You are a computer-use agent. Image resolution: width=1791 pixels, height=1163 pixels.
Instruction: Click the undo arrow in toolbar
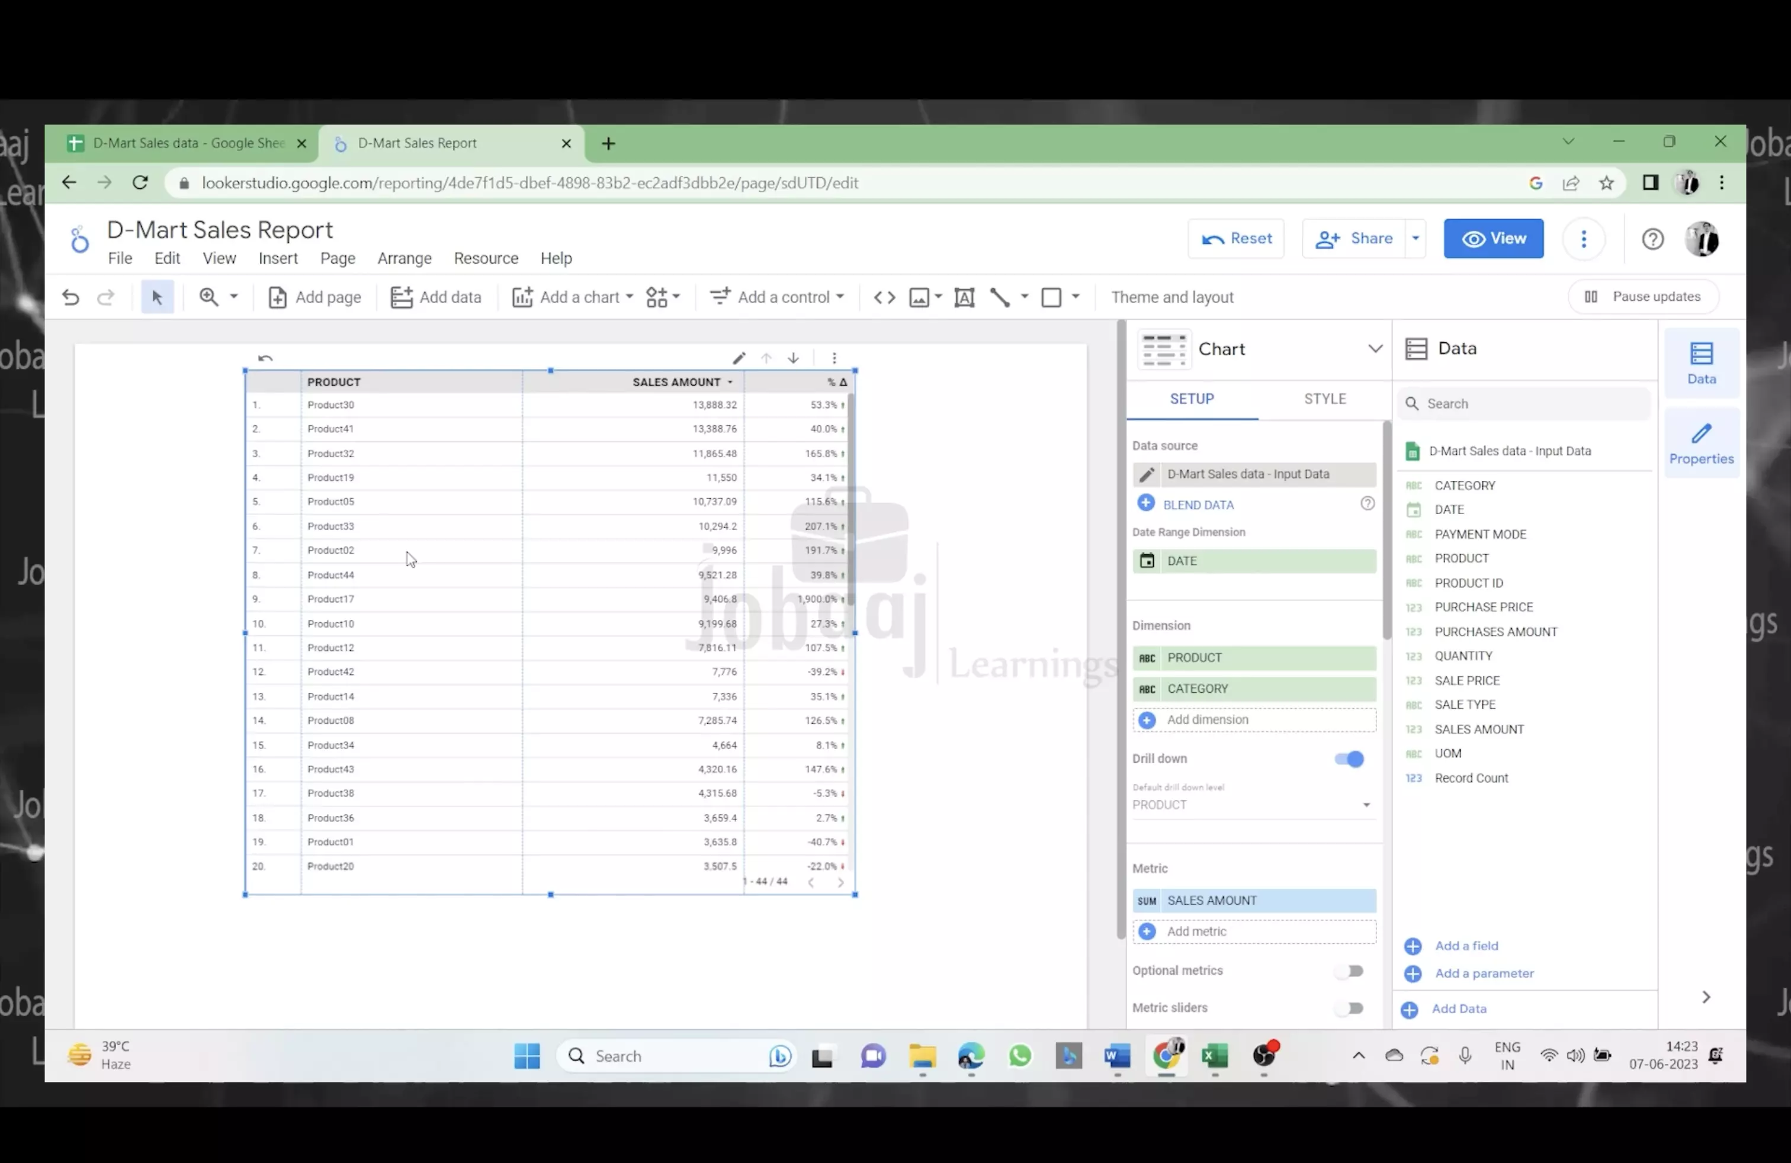70,297
